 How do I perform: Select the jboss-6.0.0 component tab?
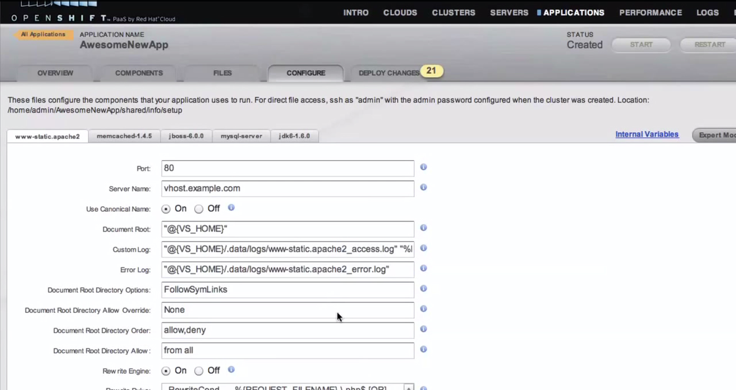click(186, 136)
